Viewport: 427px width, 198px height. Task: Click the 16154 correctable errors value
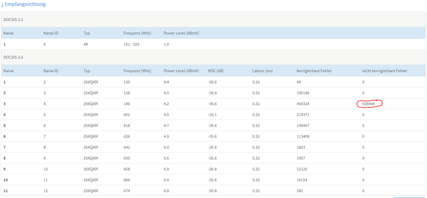302,180
